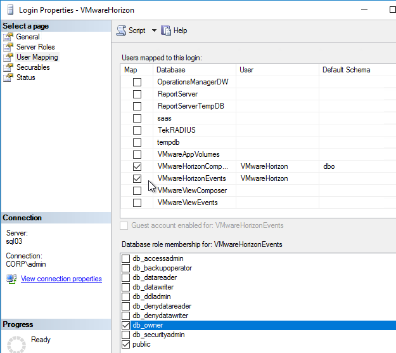This screenshot has height=353, width=396.
Task: Click the User Mapping page icon
Action: tap(8, 57)
